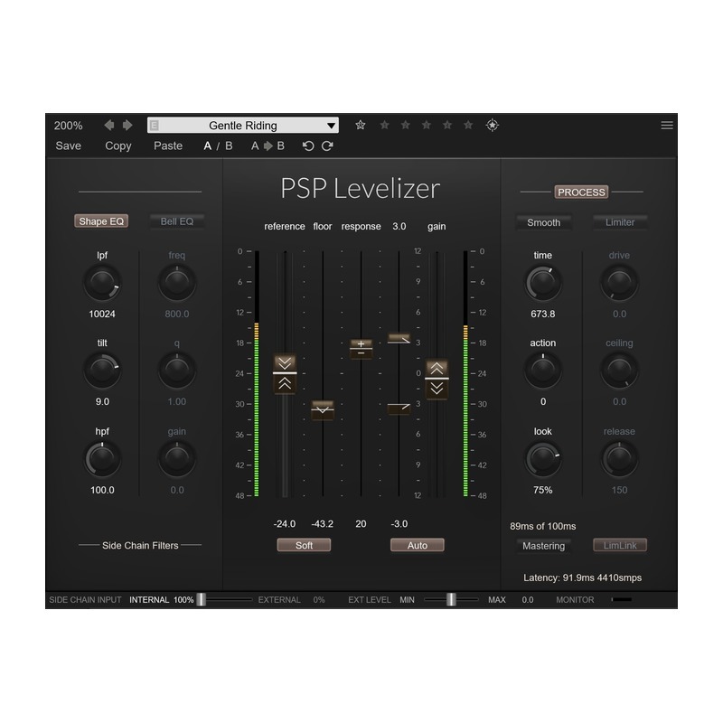The height and width of the screenshot is (723, 723).
Task: Click the limiter release knob
Action: [x=619, y=459]
